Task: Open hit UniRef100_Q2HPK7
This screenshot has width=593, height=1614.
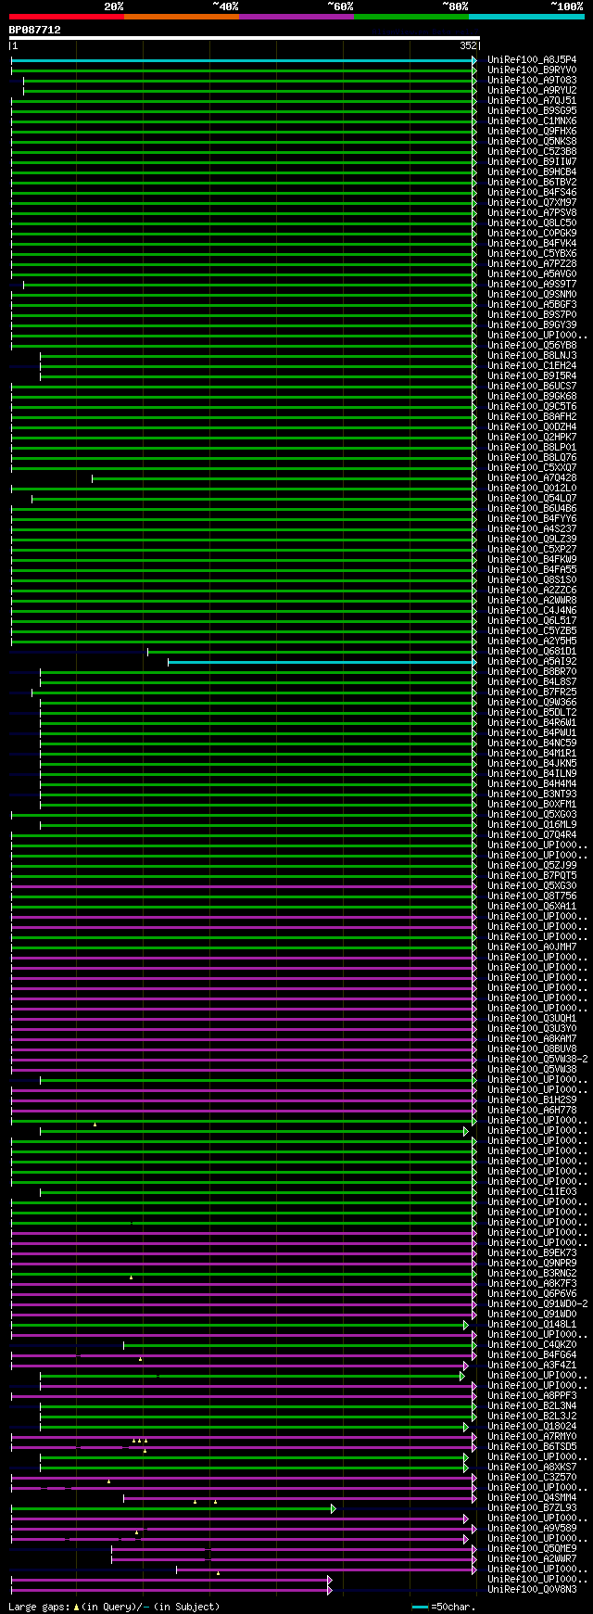Action: [x=532, y=437]
